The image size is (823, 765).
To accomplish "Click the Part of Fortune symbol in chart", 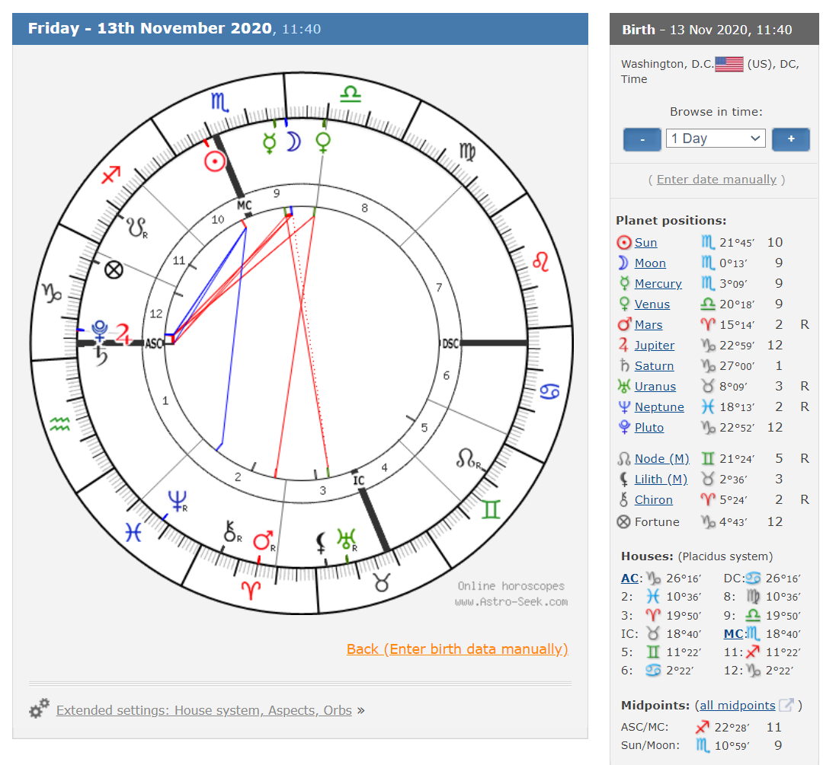I will (114, 270).
